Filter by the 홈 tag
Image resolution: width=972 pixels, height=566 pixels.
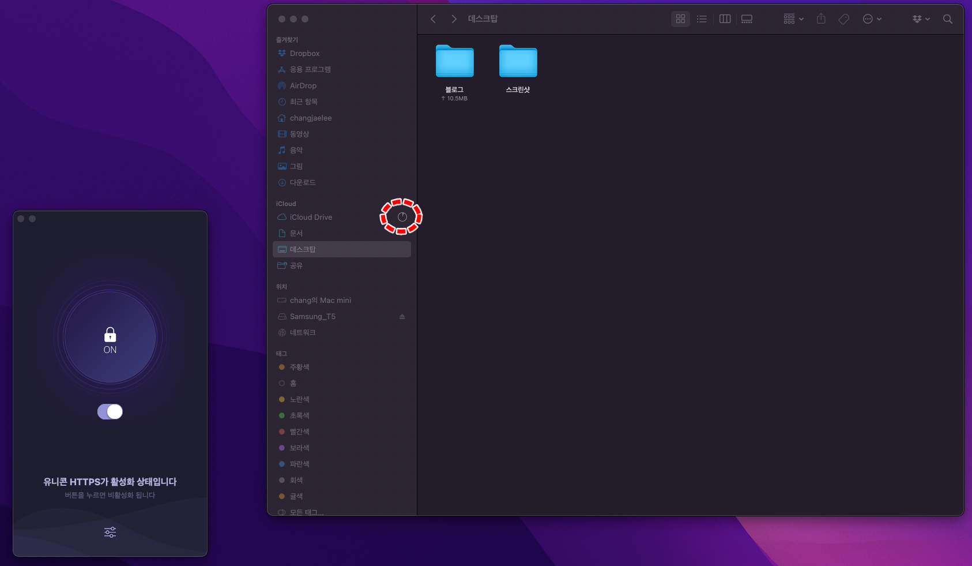coord(342,383)
